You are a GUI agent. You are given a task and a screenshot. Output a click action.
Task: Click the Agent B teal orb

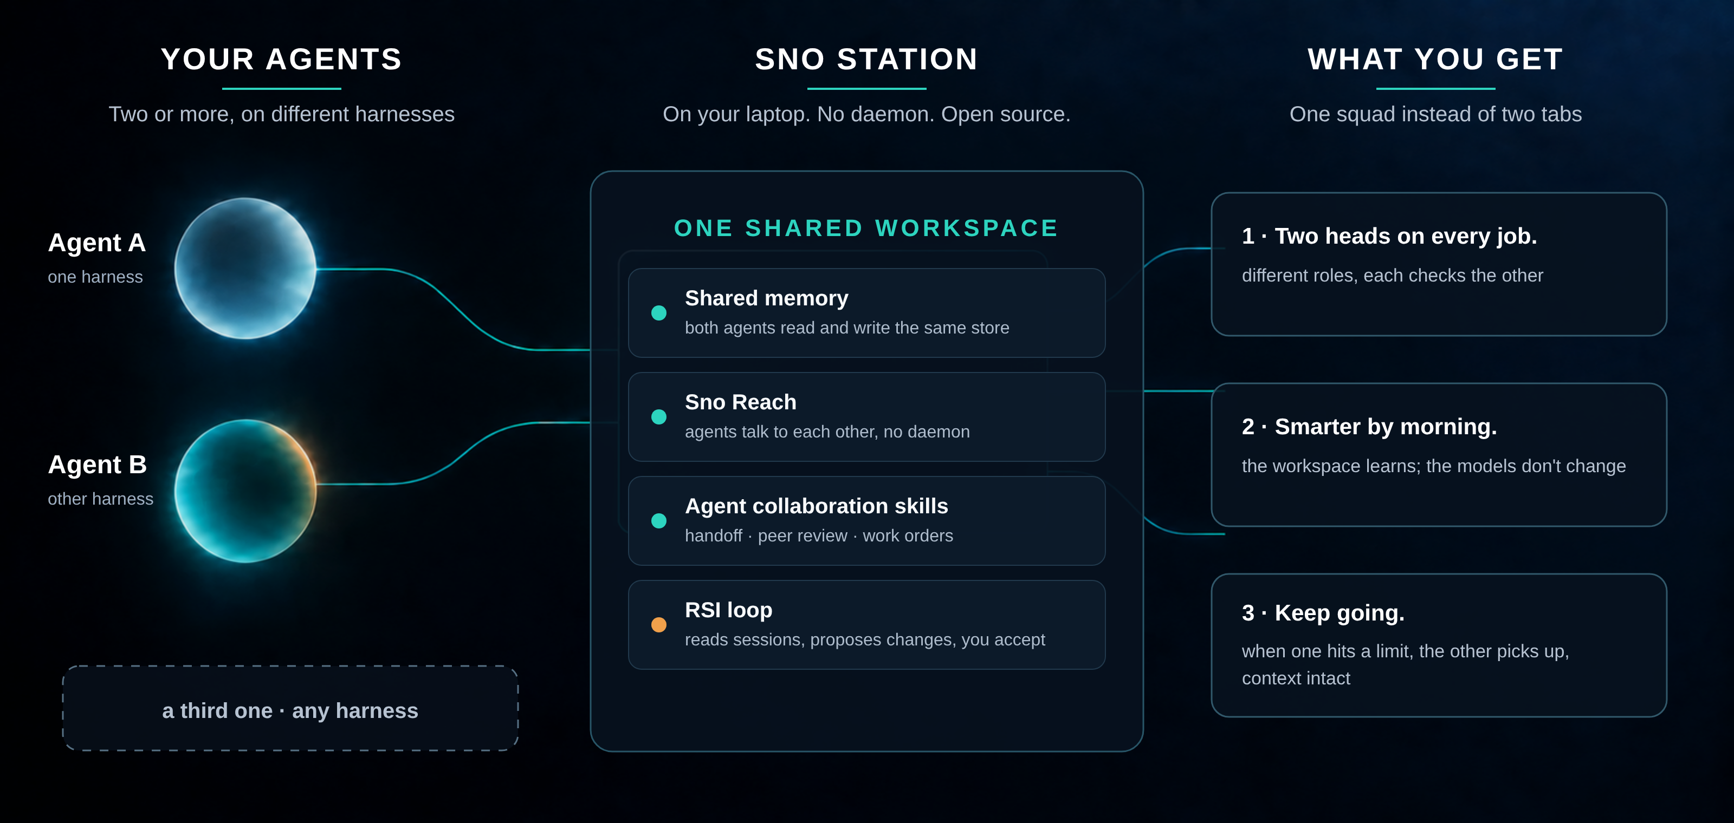(245, 491)
